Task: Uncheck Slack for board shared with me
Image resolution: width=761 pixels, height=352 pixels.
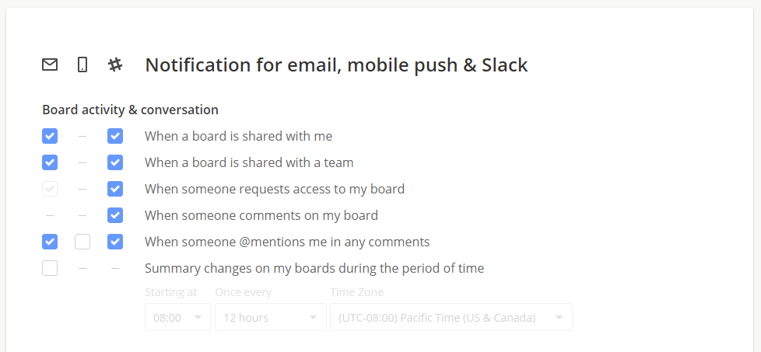Action: tap(115, 136)
